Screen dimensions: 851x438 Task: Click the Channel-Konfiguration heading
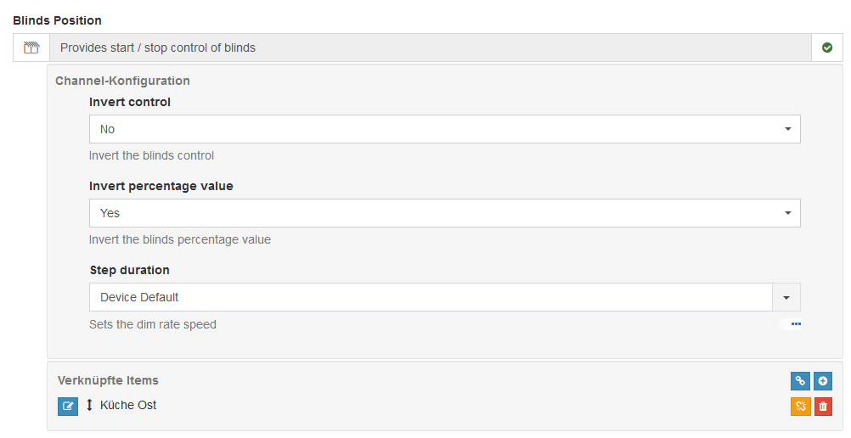122,81
